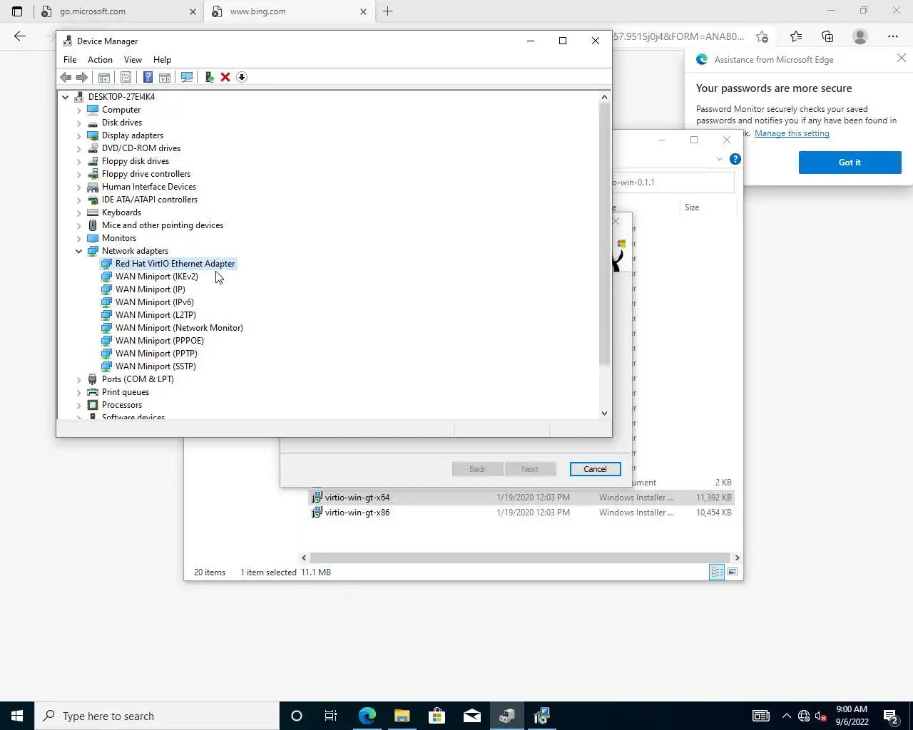
Task: Open the File menu in Device Manager
Action: [70, 60]
